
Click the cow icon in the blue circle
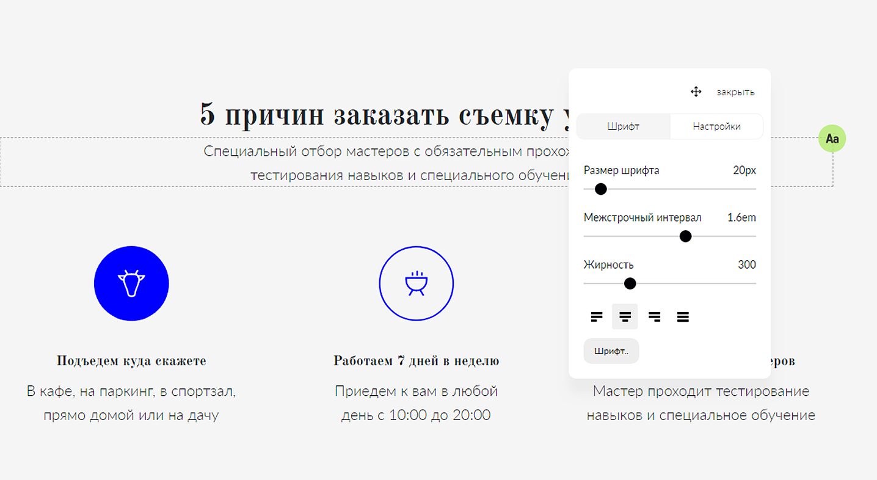coord(131,283)
